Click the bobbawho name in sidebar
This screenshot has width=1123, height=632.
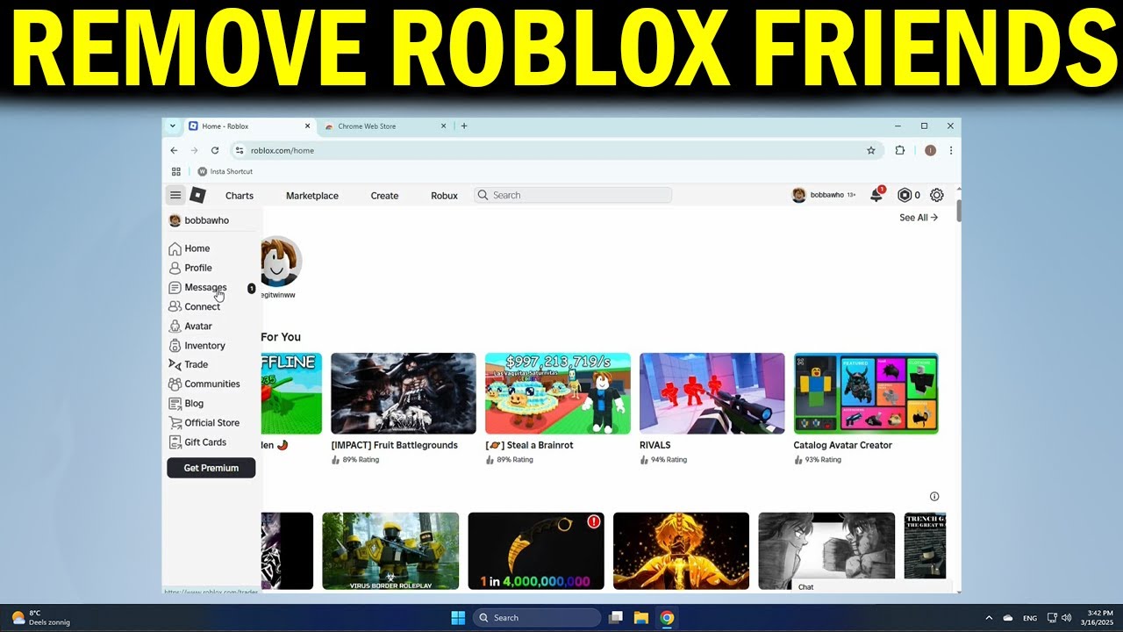[206, 220]
